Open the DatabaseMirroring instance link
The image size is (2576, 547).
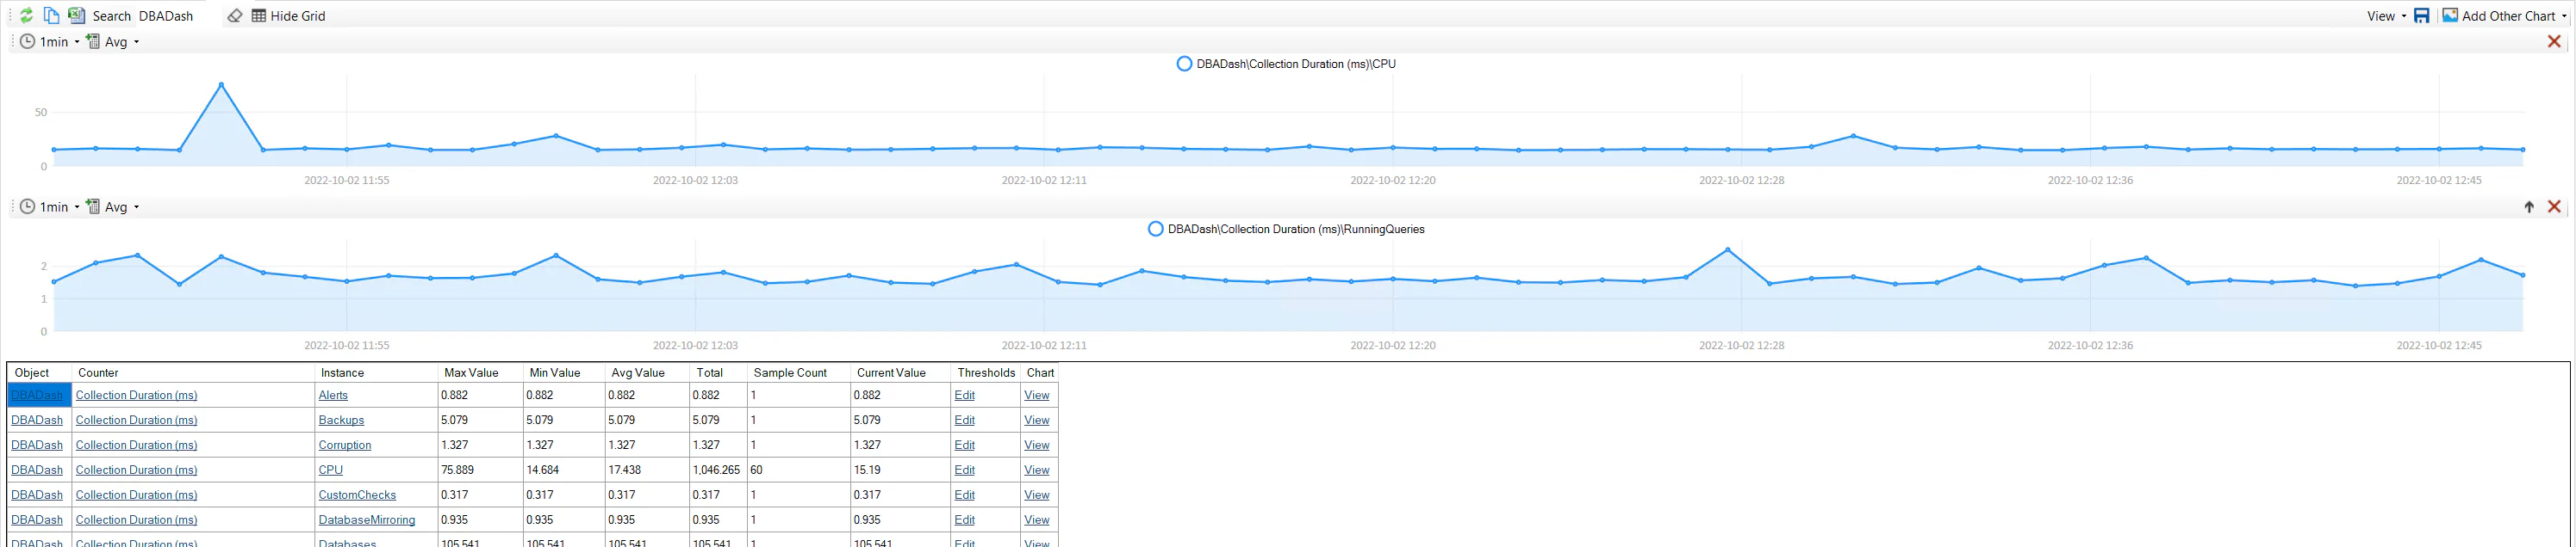pos(366,520)
